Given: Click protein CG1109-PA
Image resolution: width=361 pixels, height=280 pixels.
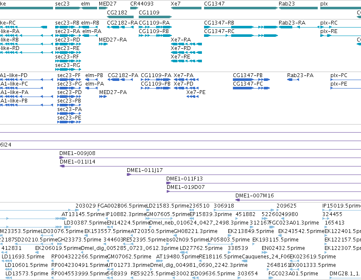Looking at the screenshot, I should pos(156,80).
